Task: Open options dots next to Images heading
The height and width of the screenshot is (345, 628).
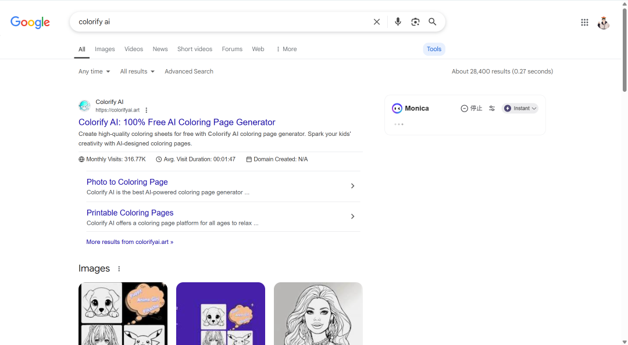Action: click(x=119, y=268)
